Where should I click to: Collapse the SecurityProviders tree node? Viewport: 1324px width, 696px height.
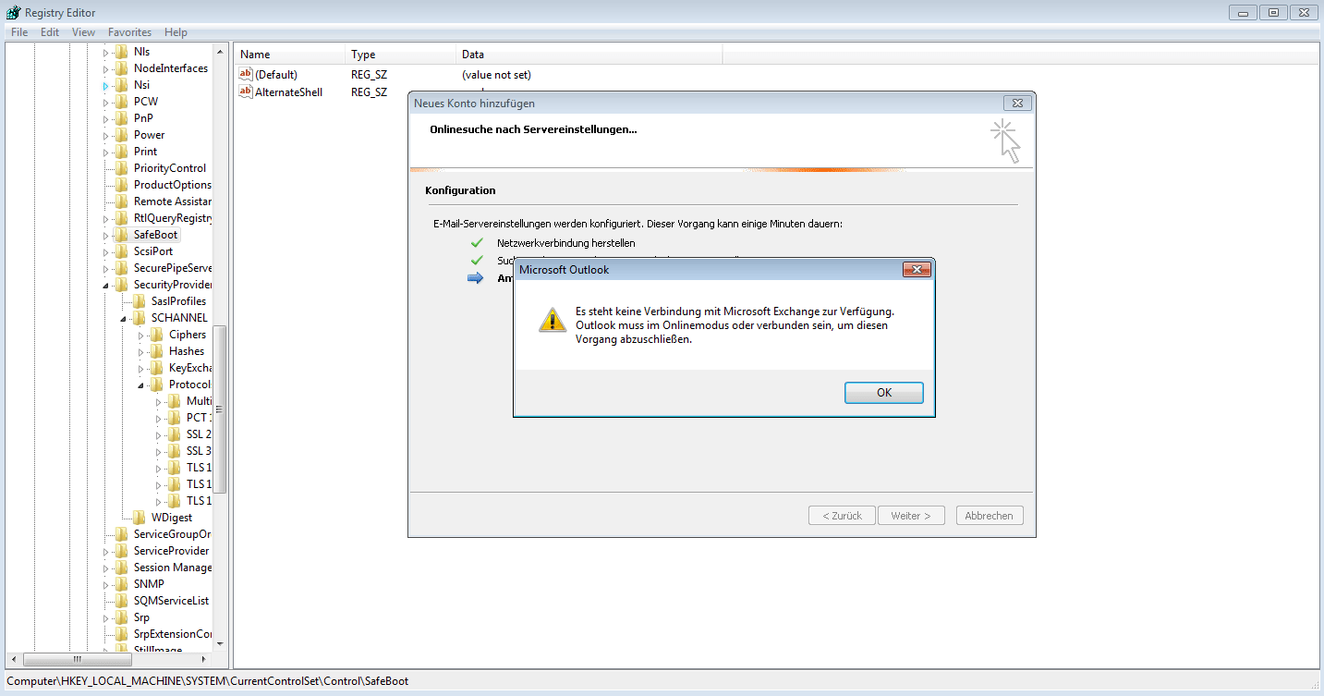tap(105, 286)
